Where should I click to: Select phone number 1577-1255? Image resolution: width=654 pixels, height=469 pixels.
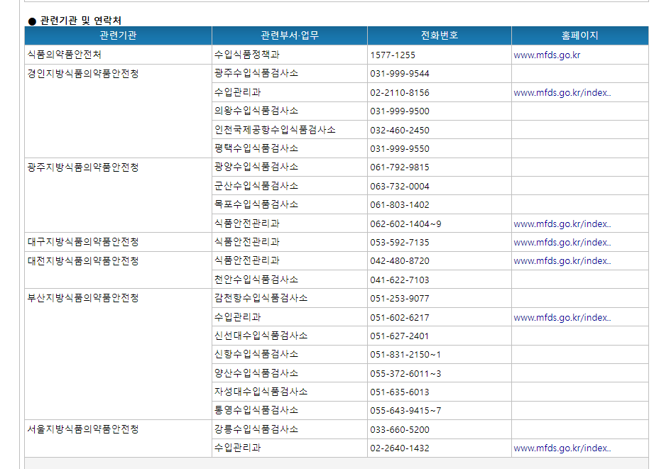point(393,55)
